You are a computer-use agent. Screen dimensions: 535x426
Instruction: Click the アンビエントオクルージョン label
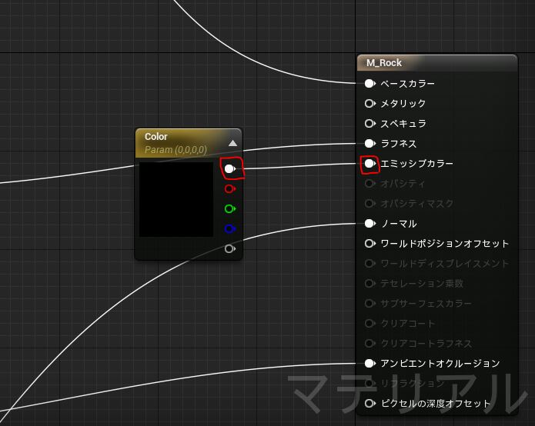440,363
